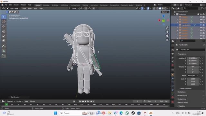Select the Transform tool
The image size is (206, 116).
pyautogui.click(x=4, y=41)
